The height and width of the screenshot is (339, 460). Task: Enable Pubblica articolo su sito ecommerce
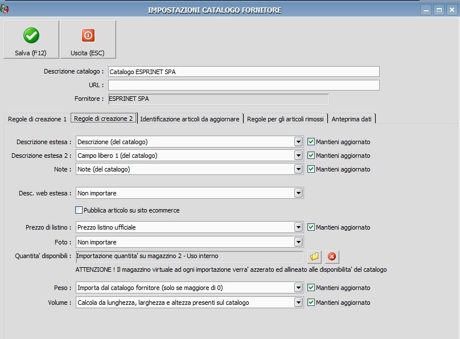79,210
